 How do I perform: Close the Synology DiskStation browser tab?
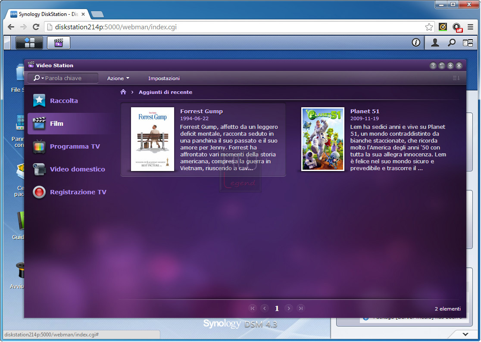click(x=83, y=14)
